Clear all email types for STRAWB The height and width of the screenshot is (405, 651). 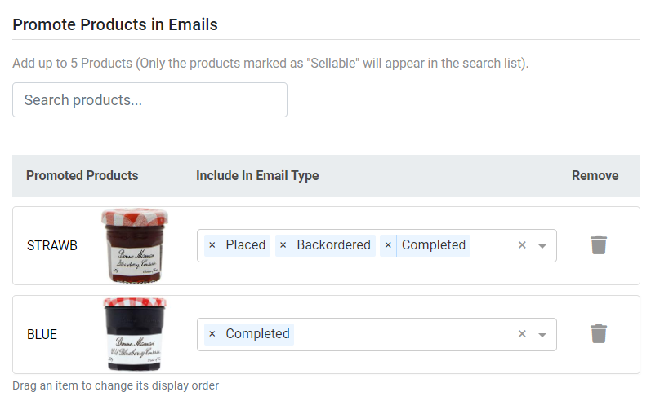(x=522, y=245)
